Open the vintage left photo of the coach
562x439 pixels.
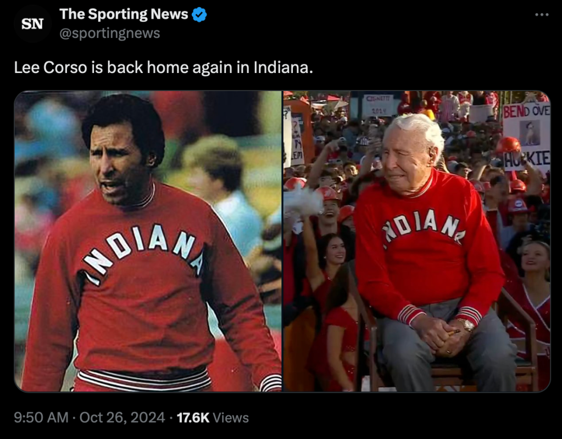[148, 241]
